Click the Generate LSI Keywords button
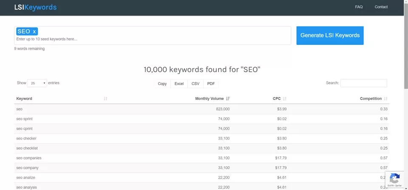Image resolution: width=408 pixels, height=190 pixels. pos(330,35)
